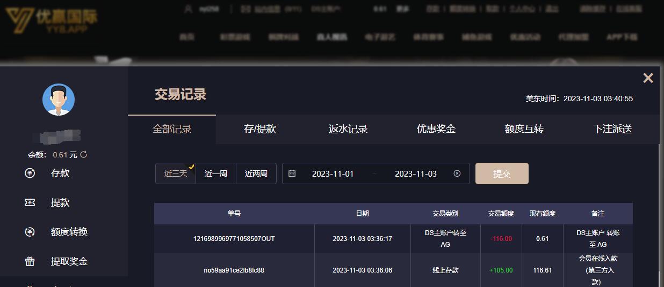Image resolution: width=664 pixels, height=287 pixels.
Task: Select the 近一周 quick range
Action: pyautogui.click(x=216, y=173)
